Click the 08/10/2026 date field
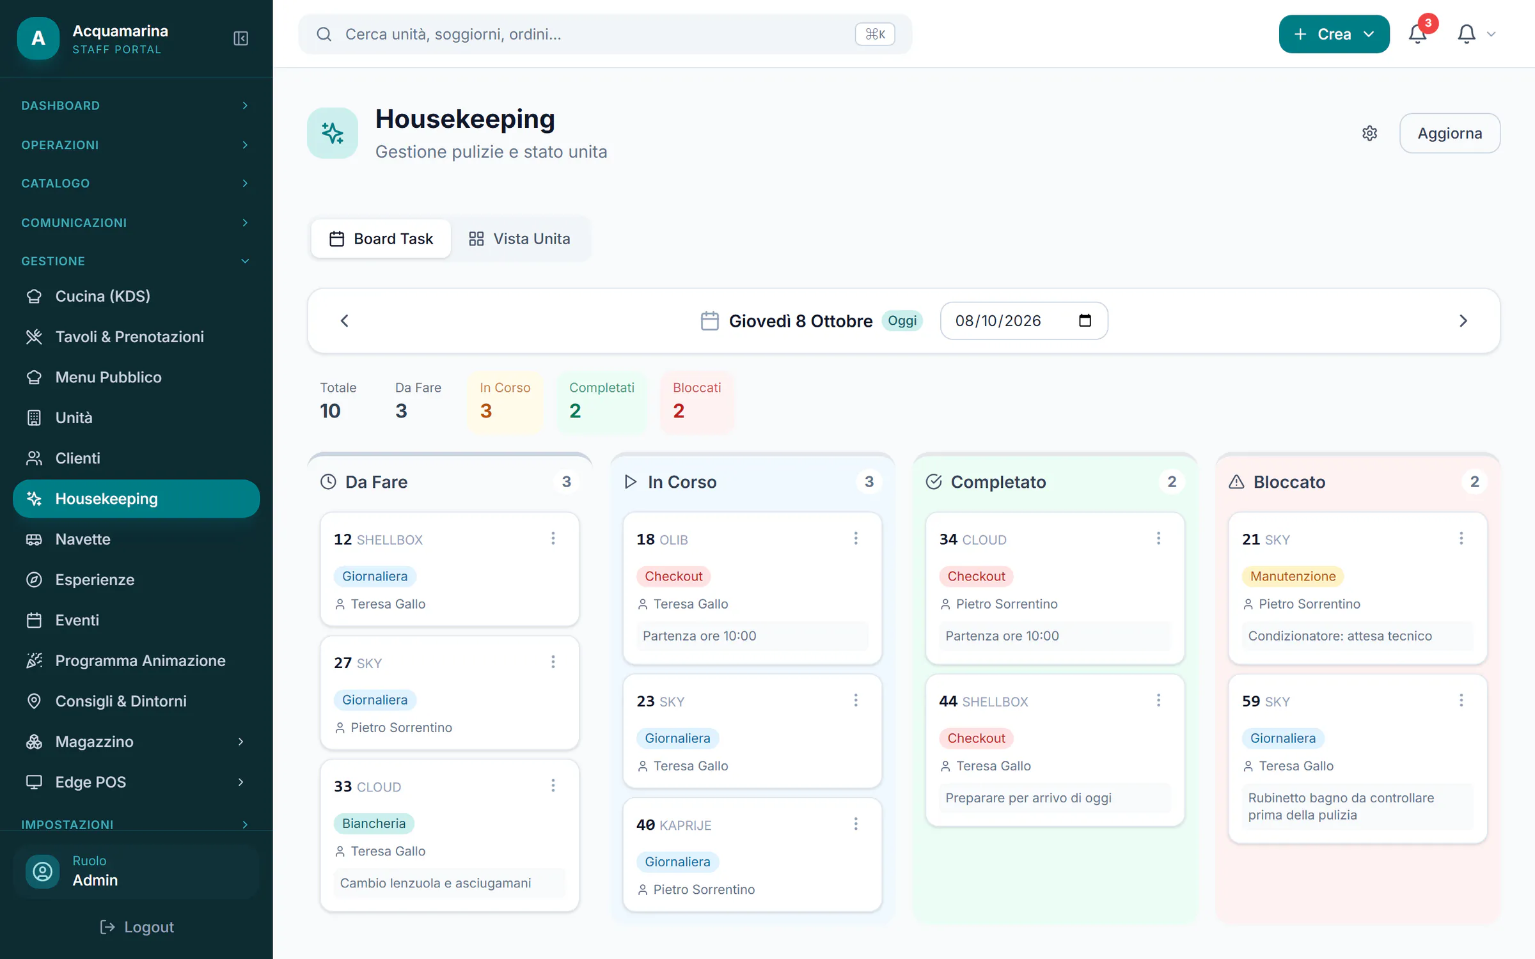 coord(1023,320)
